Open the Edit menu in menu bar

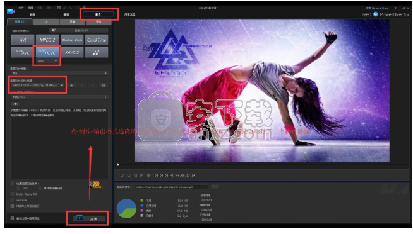pos(30,8)
